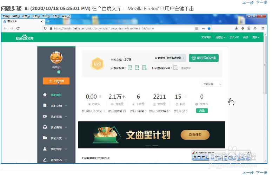Expand the 我的视频 chevron in sidebar
This screenshot has height=175, width=272.
coord(66,117)
